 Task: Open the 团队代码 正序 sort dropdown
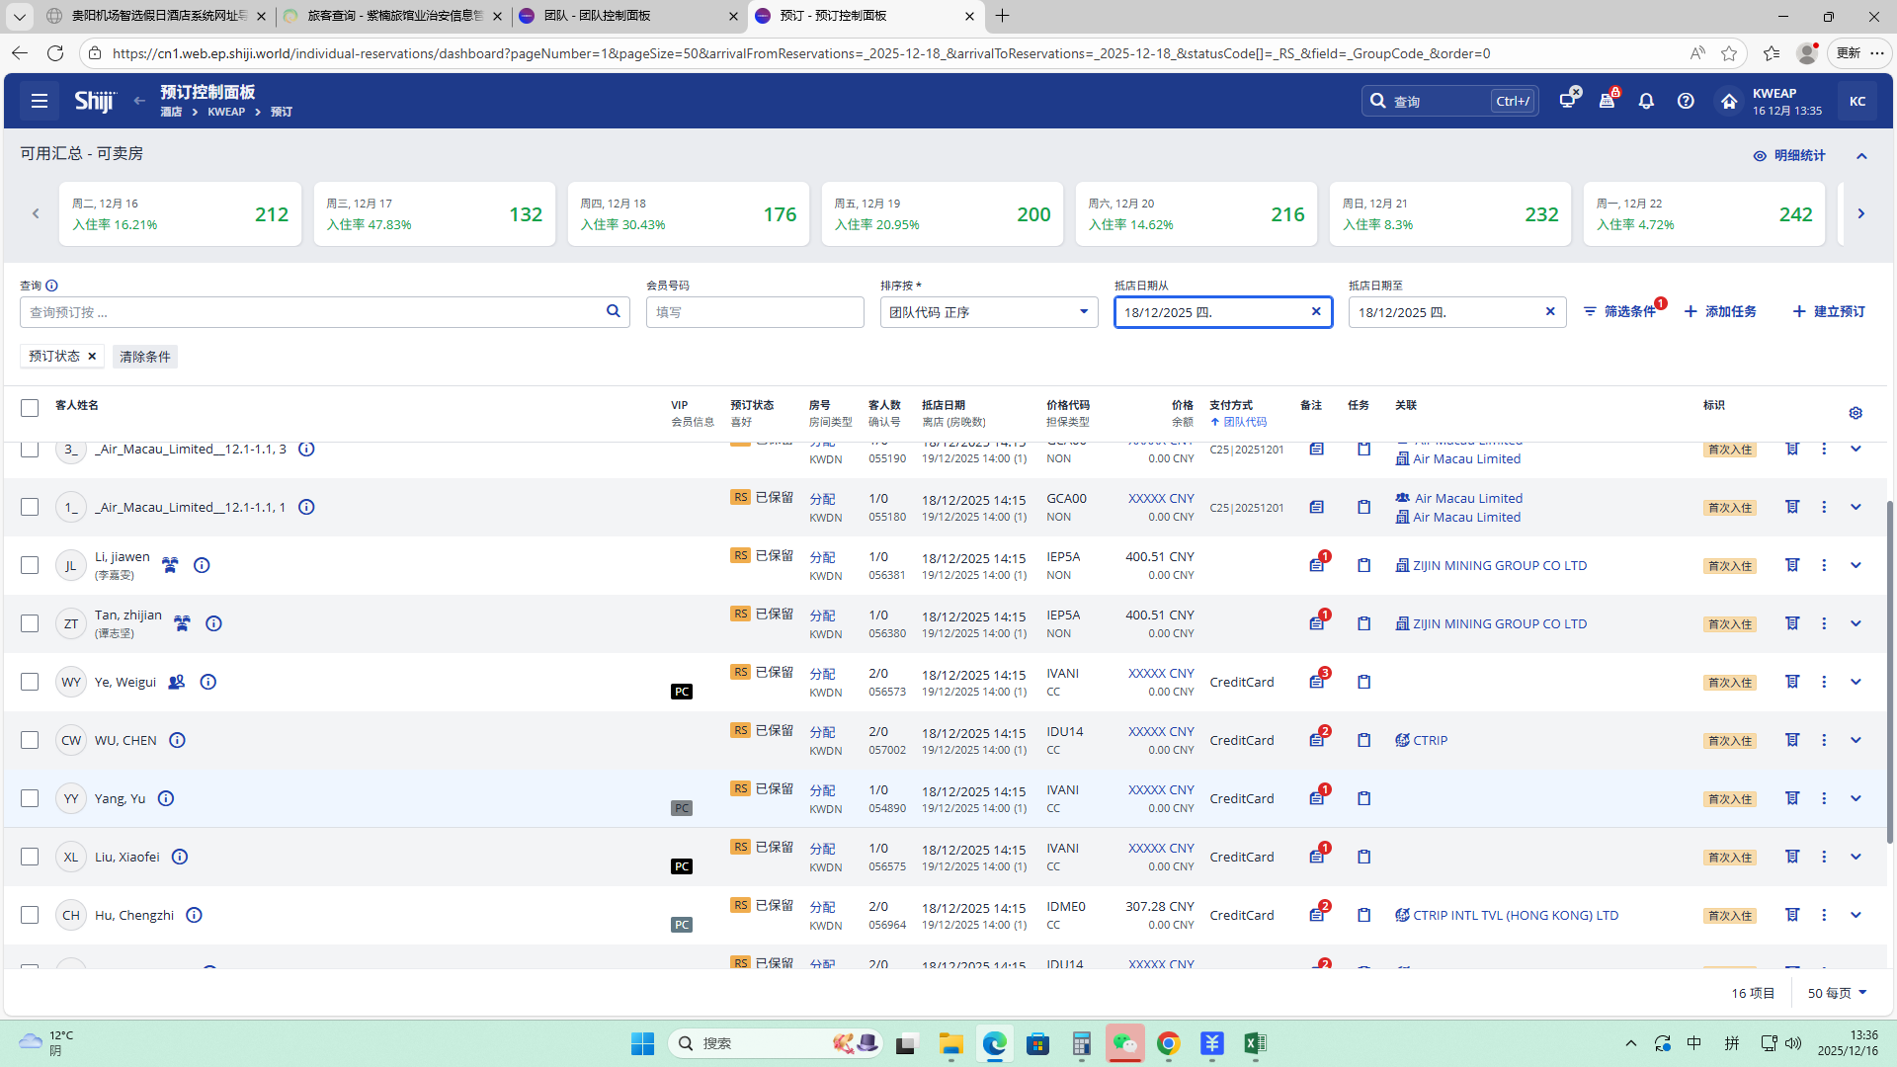tap(988, 312)
